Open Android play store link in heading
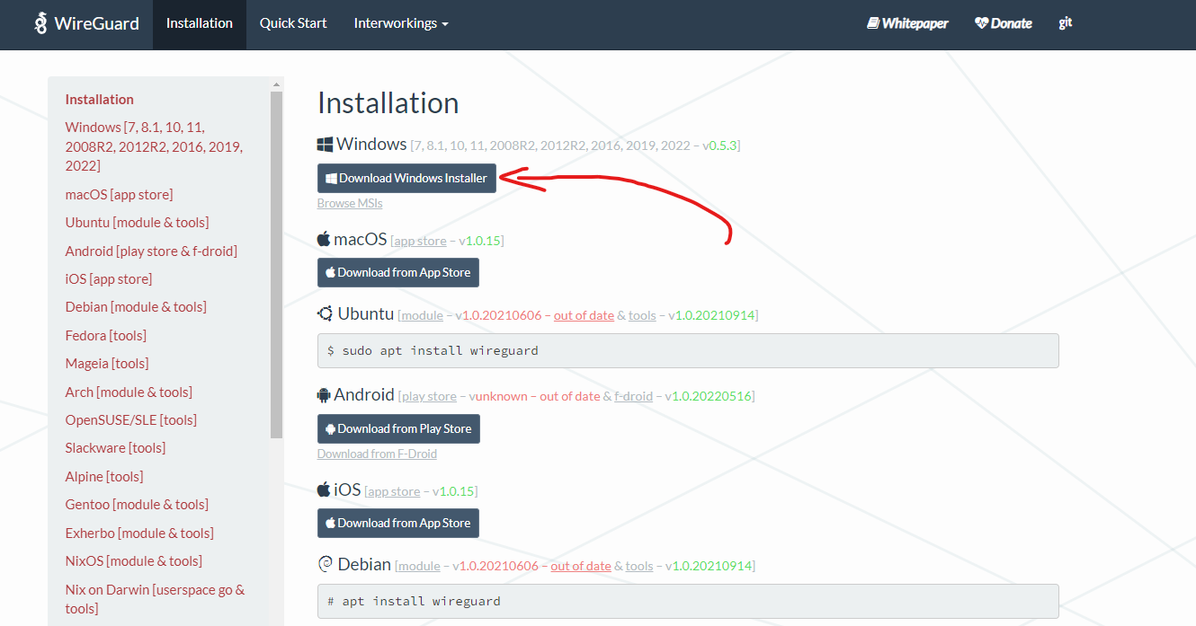Image resolution: width=1196 pixels, height=626 pixels. 429,396
